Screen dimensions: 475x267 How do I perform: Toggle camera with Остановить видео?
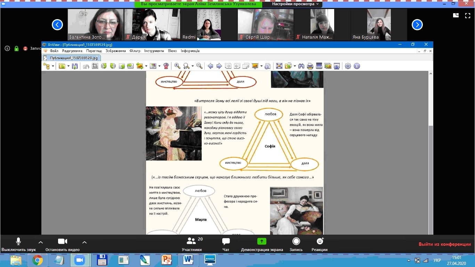pyautogui.click(x=62, y=244)
